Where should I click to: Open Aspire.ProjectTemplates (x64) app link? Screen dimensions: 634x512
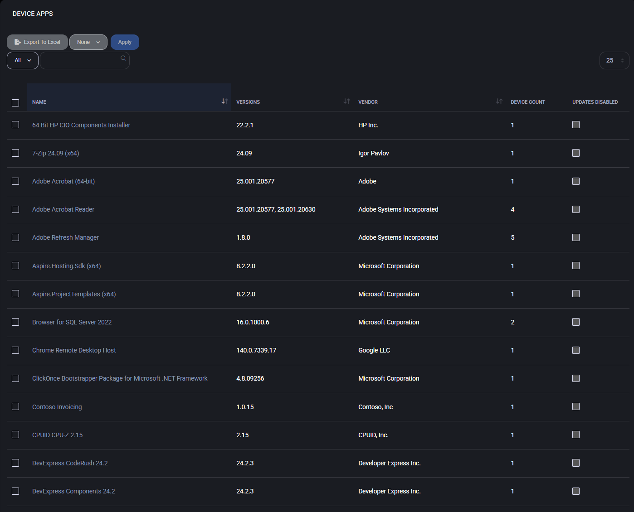[74, 294]
